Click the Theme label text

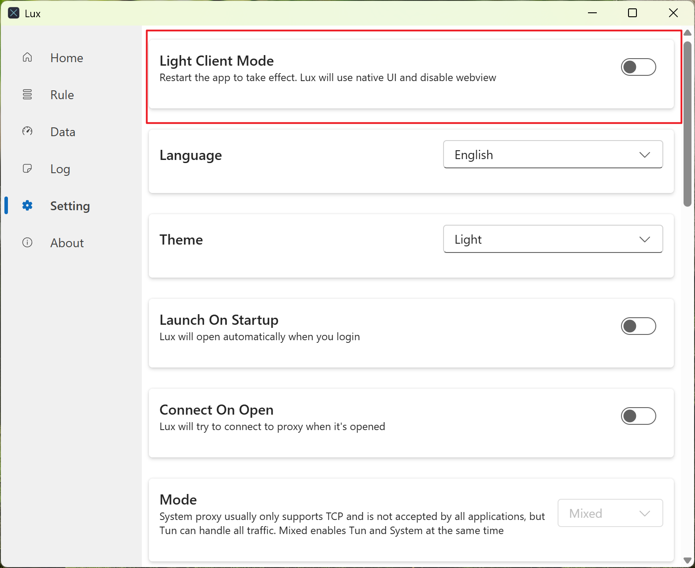click(x=181, y=240)
